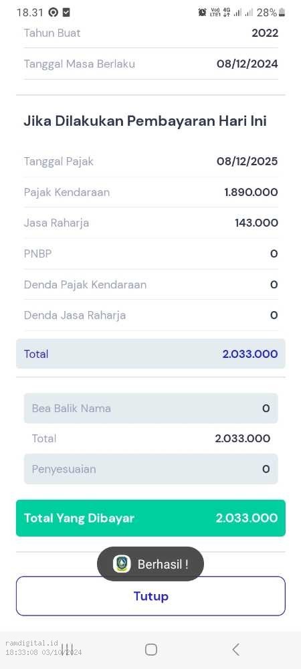
Task: Tap the Penyesuaian field
Action: [150, 469]
